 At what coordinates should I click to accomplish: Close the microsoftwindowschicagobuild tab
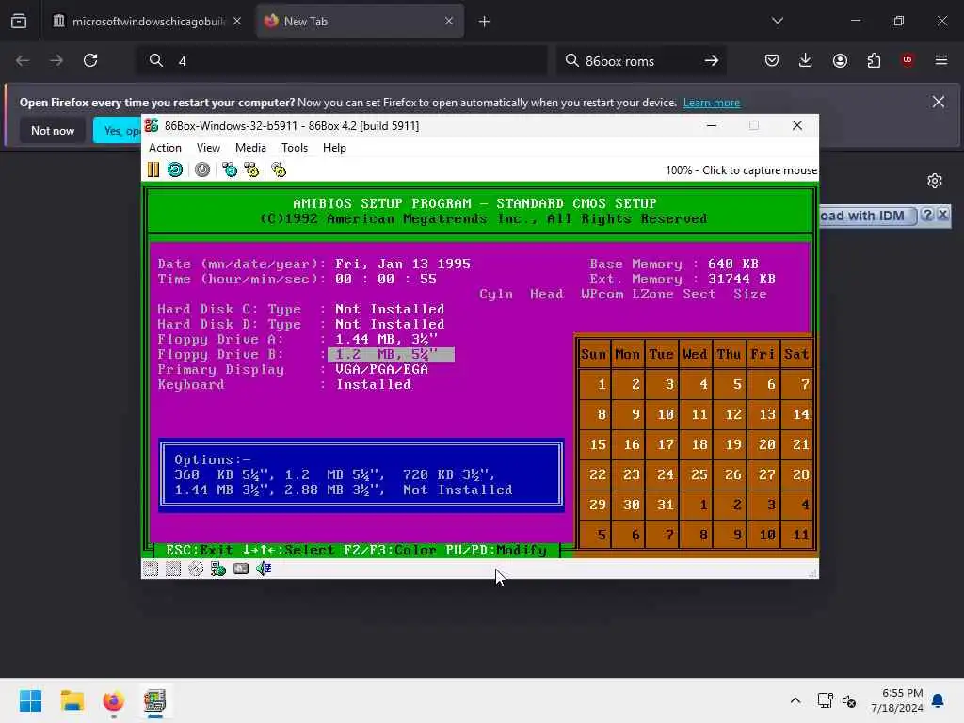(237, 22)
